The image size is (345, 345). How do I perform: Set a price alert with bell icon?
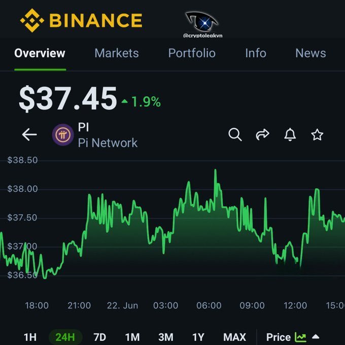click(x=290, y=134)
